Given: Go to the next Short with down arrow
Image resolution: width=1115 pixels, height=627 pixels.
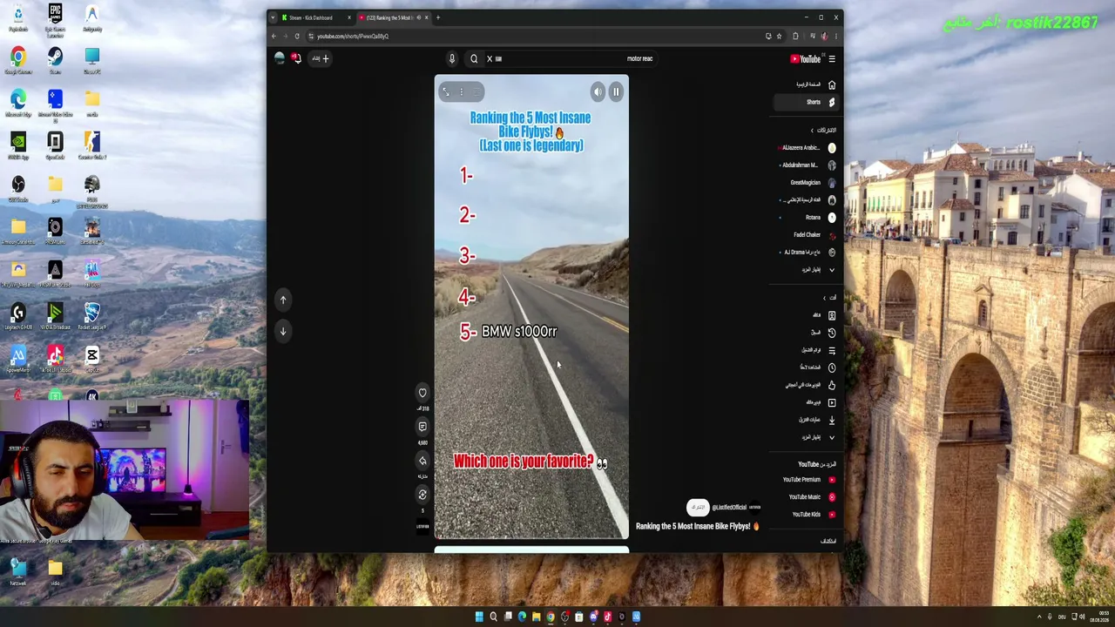Looking at the screenshot, I should [x=283, y=331].
